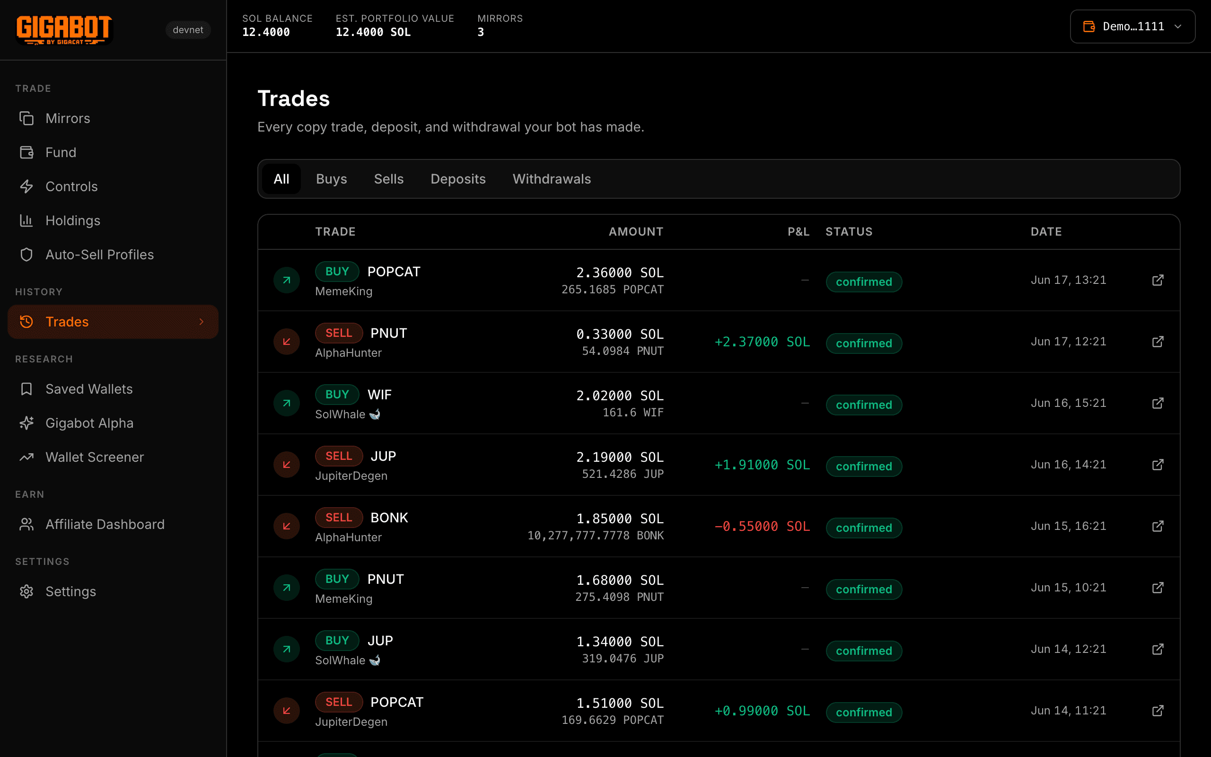Click the chevron on the Trades sidebar item
Viewport: 1211px width, 757px height.
tap(202, 321)
